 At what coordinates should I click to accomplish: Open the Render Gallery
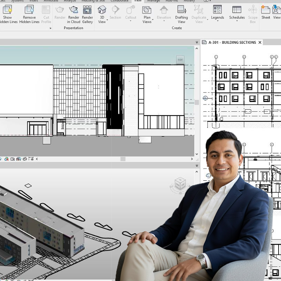click(x=87, y=14)
